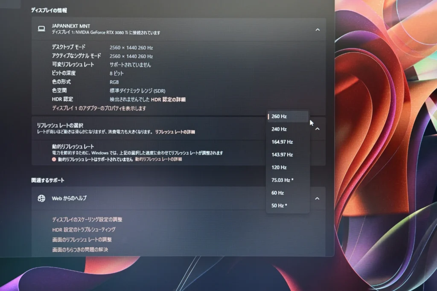
Task: Choose the 120 Hz refresh rate
Action: [288, 168]
